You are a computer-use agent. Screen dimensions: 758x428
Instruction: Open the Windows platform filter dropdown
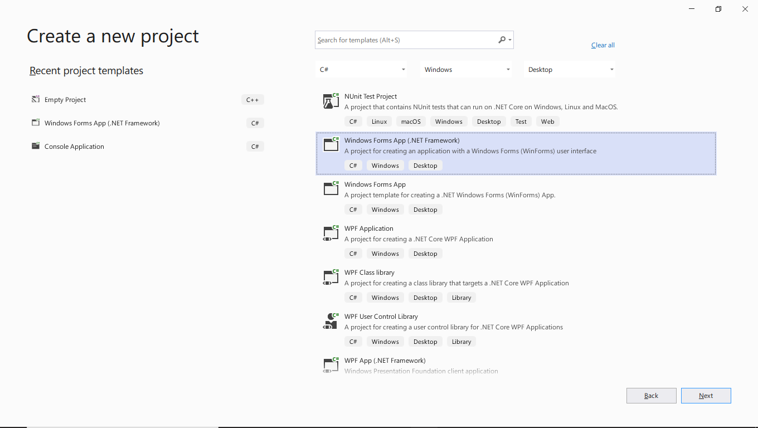(x=466, y=70)
